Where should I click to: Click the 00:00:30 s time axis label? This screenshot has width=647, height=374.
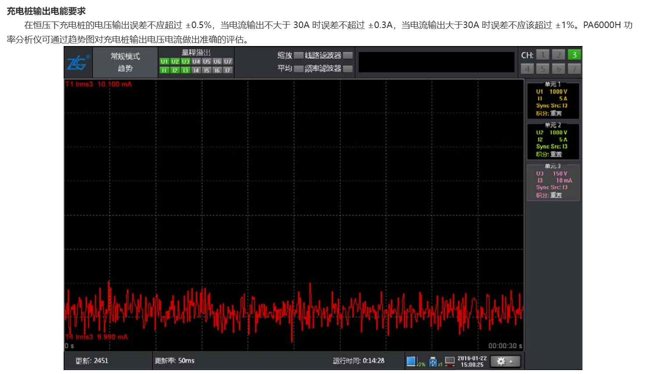click(505, 346)
